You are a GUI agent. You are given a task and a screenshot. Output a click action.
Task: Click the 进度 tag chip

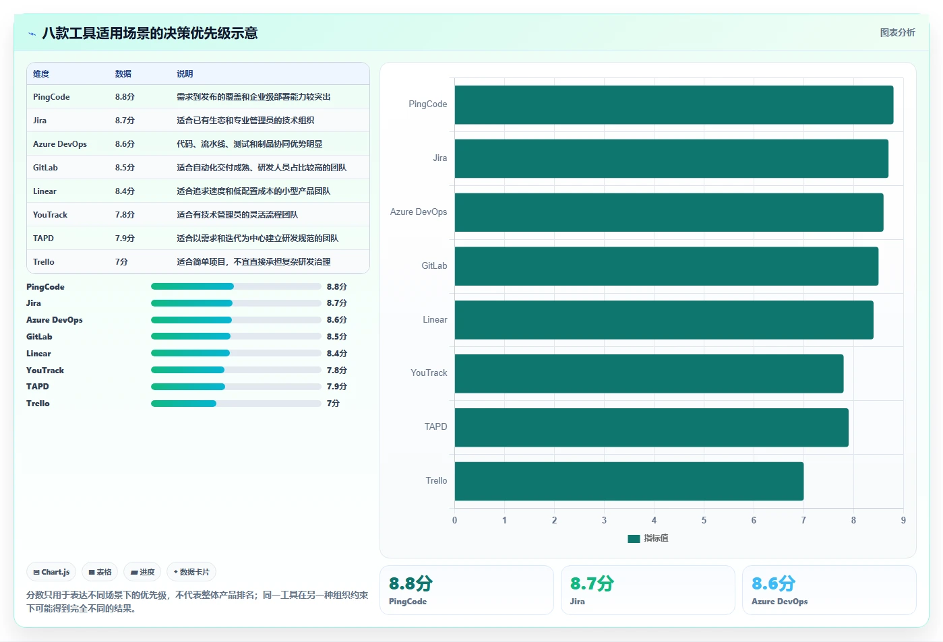coord(142,572)
